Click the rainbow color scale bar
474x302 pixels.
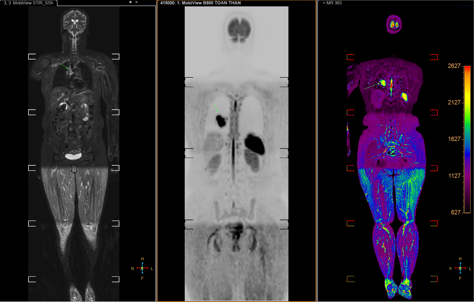pyautogui.click(x=467, y=139)
